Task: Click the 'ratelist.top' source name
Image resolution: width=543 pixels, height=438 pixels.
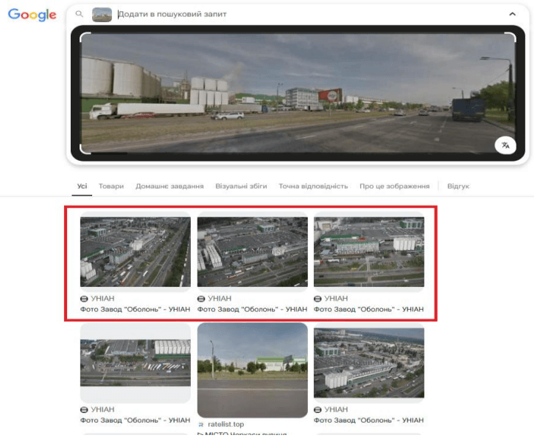Action: [225, 425]
